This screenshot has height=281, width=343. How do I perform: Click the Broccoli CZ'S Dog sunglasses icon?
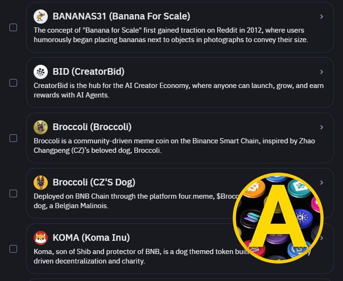coord(41,183)
